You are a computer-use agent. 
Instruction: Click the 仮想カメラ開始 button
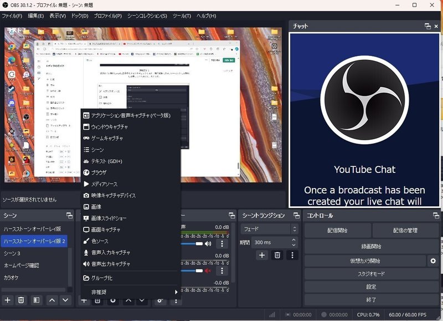click(365, 261)
